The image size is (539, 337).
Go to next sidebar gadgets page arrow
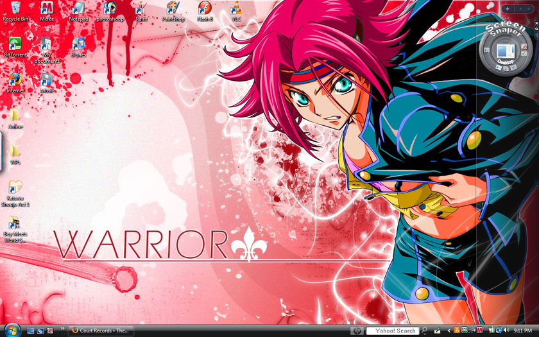coord(529,9)
